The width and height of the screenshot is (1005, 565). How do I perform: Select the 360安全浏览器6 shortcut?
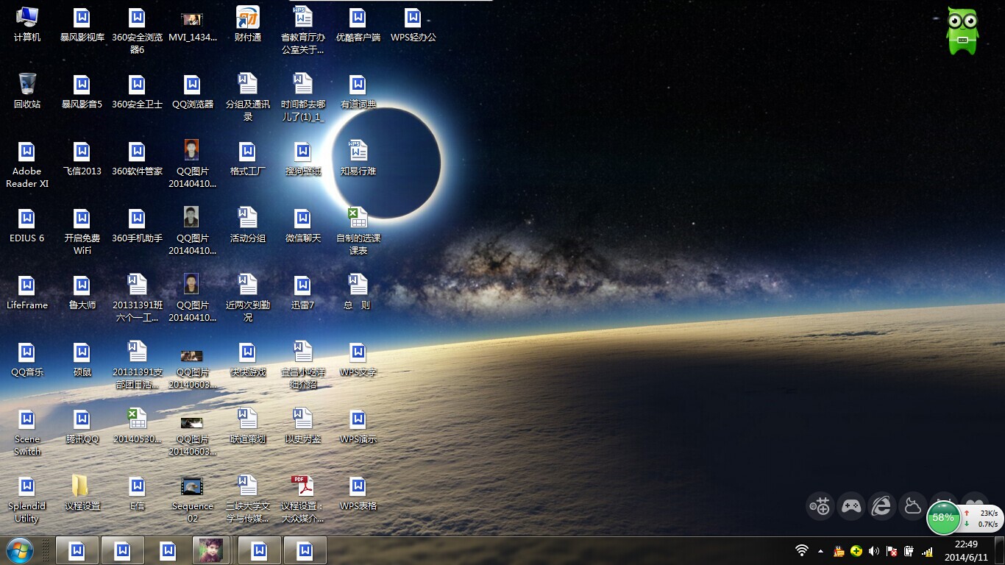pyautogui.click(x=138, y=31)
